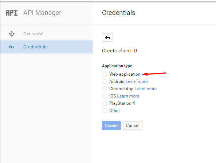216x163 pixels.
Task: Select the iOS application type
Action: pyautogui.click(x=105, y=96)
